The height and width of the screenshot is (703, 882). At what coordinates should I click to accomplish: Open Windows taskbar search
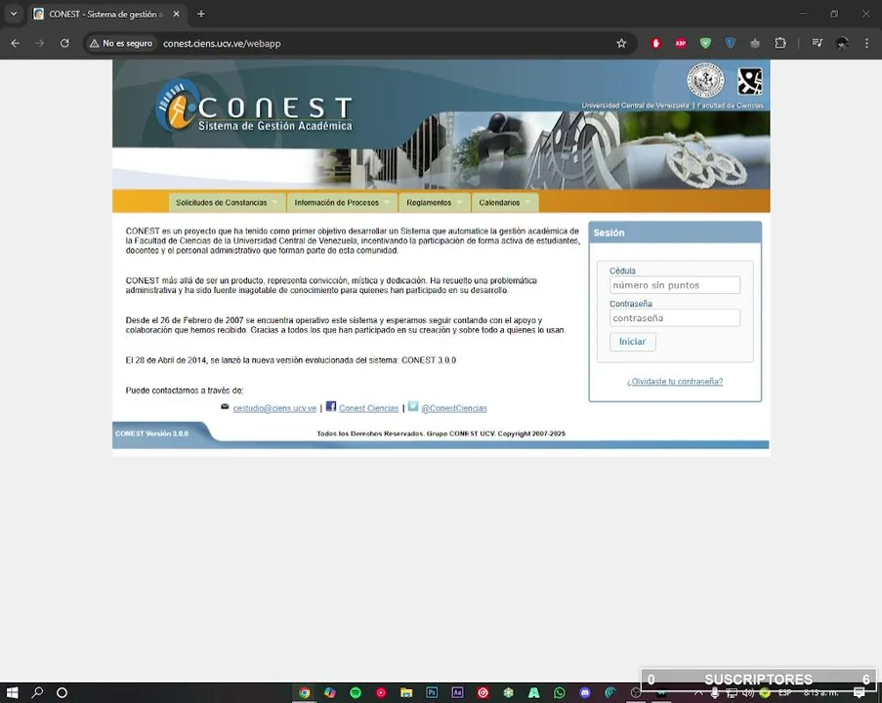pos(37,693)
